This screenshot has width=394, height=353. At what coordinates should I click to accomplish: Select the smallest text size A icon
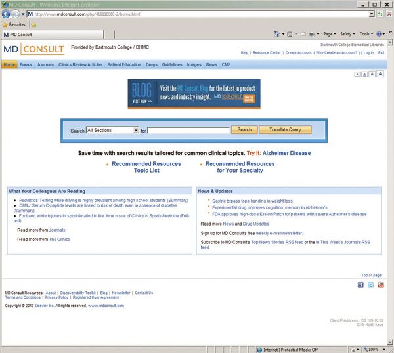(357, 74)
